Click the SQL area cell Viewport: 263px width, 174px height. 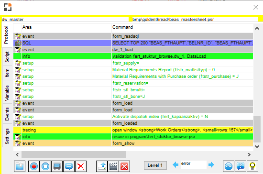[67, 43]
